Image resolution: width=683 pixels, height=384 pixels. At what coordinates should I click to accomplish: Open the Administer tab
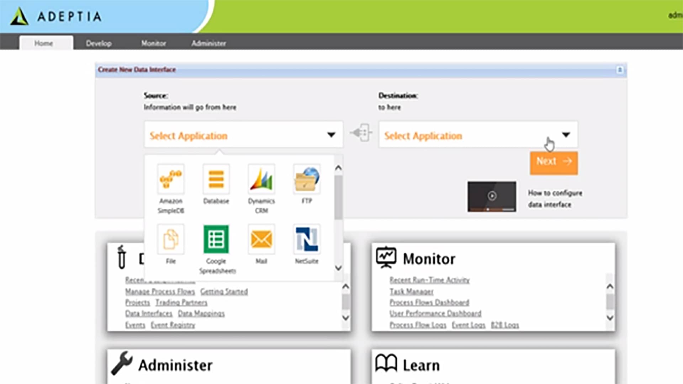pos(208,43)
